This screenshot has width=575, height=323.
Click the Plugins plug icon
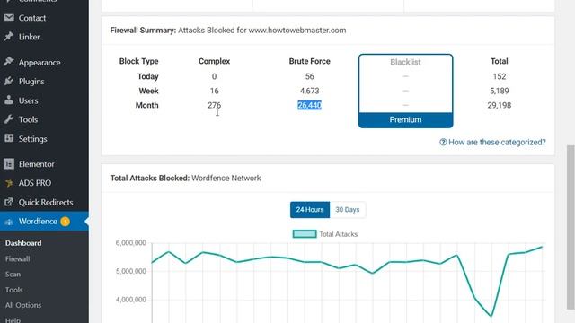coord(9,82)
